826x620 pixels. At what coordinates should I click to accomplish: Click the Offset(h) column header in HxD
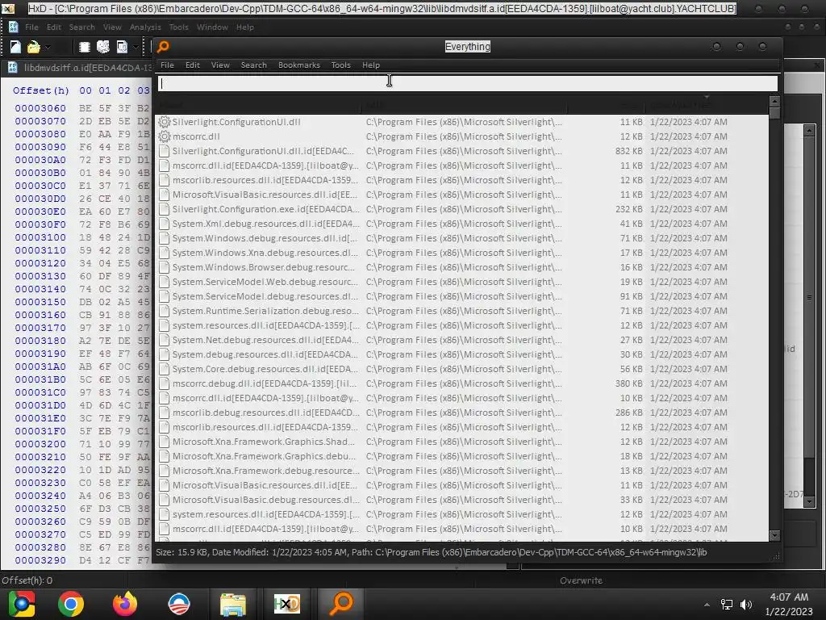(41, 90)
